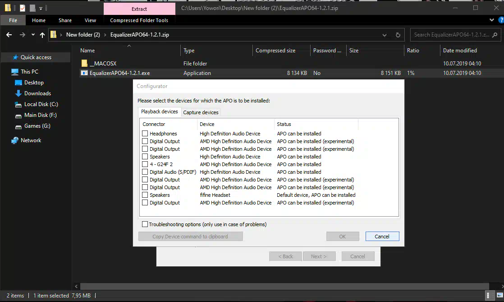Image resolution: width=504 pixels, height=302 pixels.
Task: Open the Home ribbon tab
Action: point(39,20)
